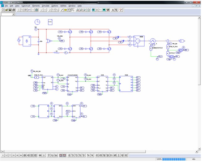Run the simulation from the toolbar
203x162 pixels.
[x=93, y=10]
